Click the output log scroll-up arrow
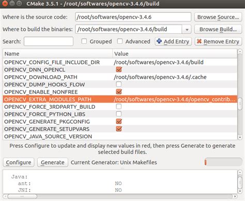The image size is (245, 201). pyautogui.click(x=240, y=172)
